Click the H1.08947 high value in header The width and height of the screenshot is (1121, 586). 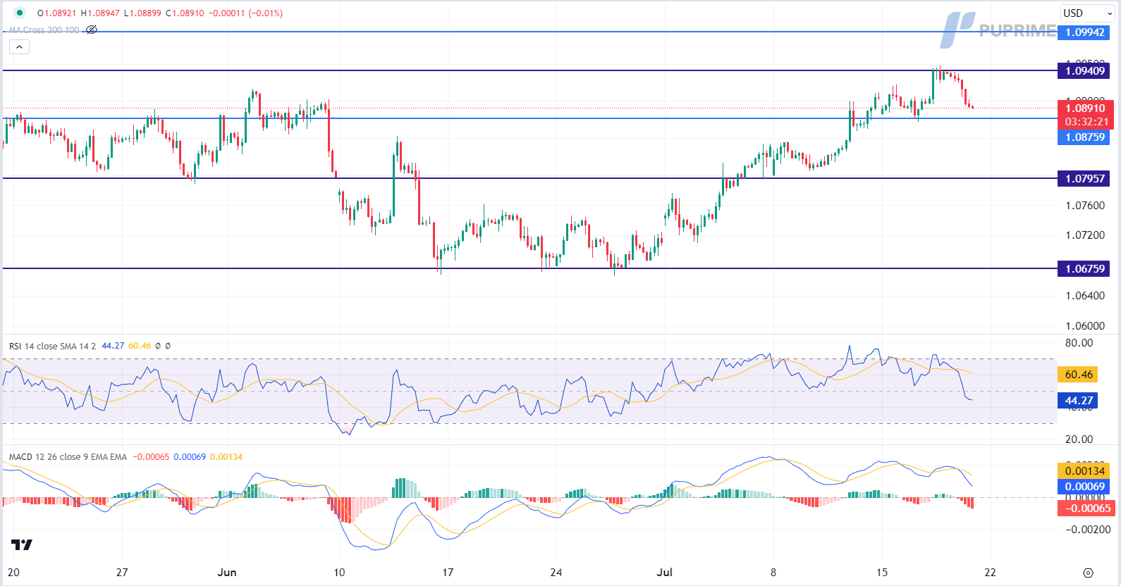click(100, 13)
